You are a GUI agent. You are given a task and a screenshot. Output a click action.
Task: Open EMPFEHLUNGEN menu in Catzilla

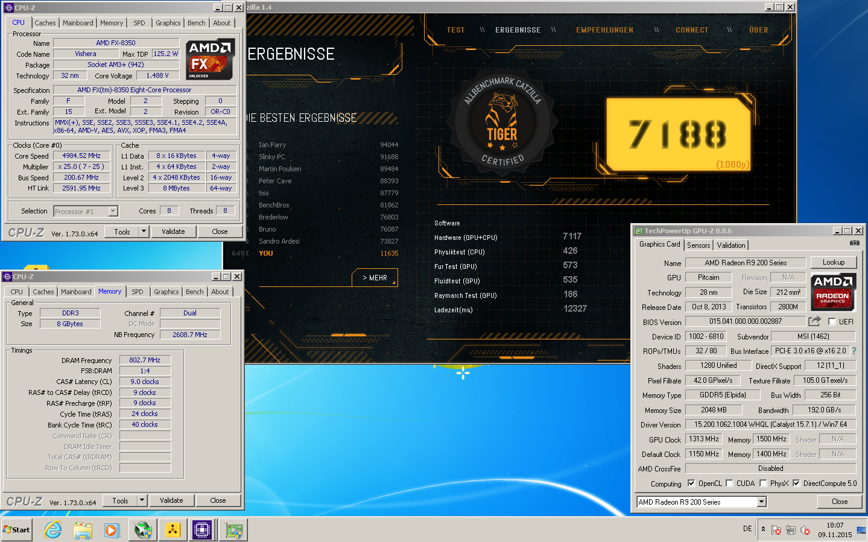point(604,30)
